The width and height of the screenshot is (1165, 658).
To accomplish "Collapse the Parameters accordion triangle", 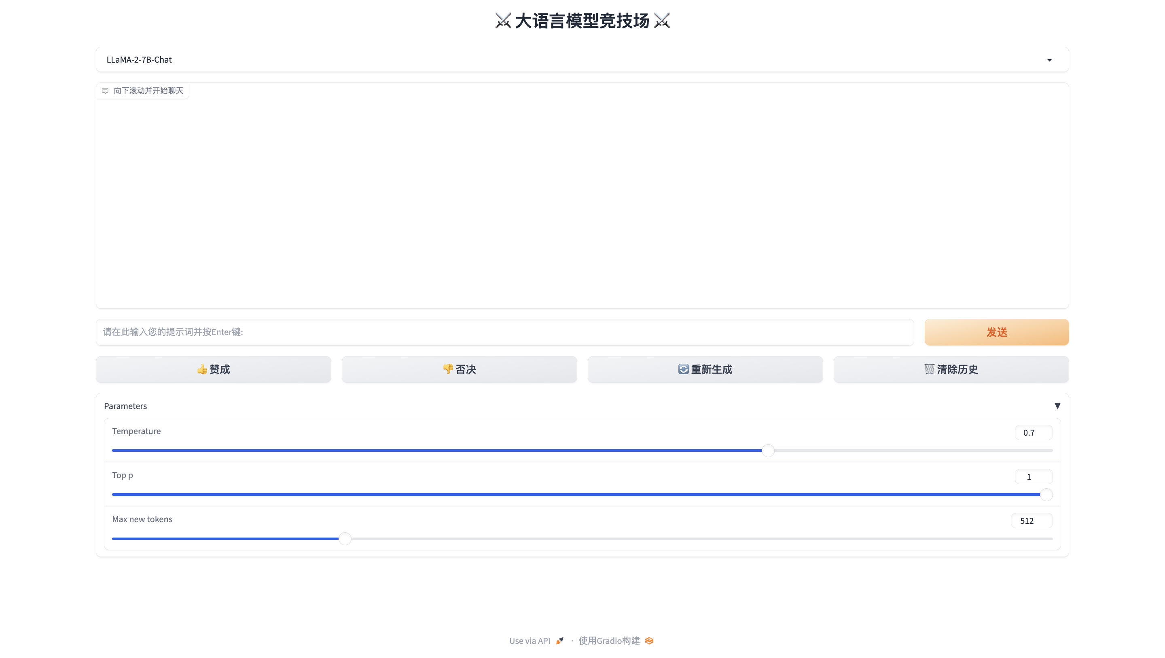I will coord(1057,405).
